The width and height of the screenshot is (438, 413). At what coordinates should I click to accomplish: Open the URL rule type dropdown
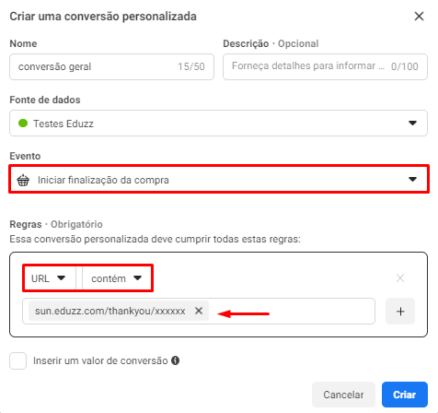[x=49, y=278]
